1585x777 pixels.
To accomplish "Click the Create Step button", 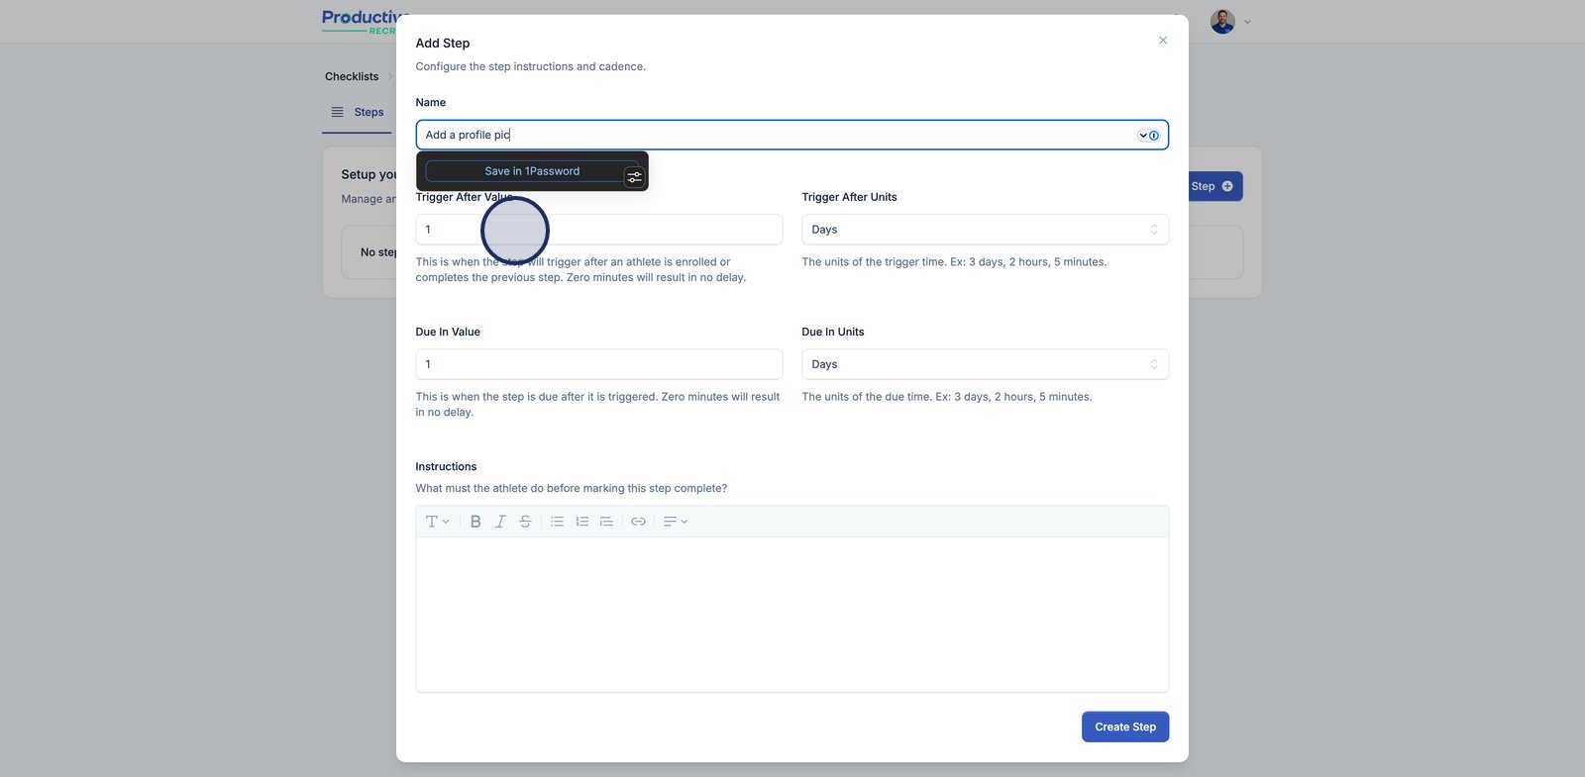I will (1124, 727).
